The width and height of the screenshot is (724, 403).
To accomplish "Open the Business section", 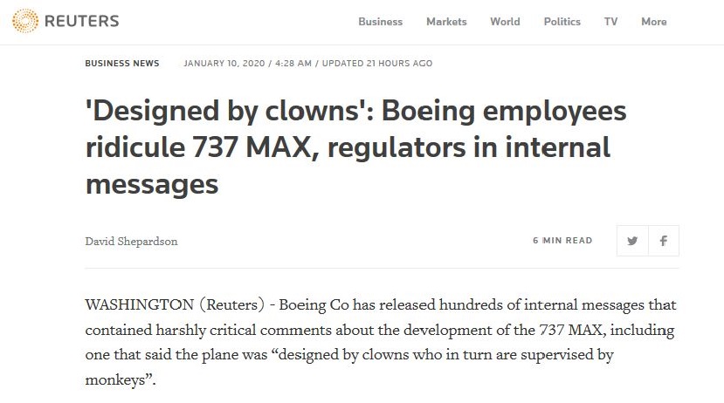I will tap(380, 22).
